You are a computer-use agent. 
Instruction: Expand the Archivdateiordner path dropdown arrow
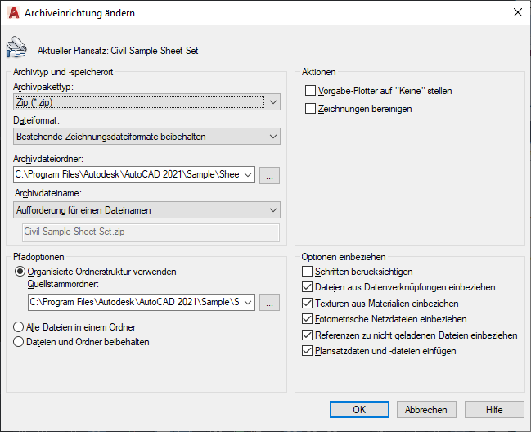pos(249,174)
